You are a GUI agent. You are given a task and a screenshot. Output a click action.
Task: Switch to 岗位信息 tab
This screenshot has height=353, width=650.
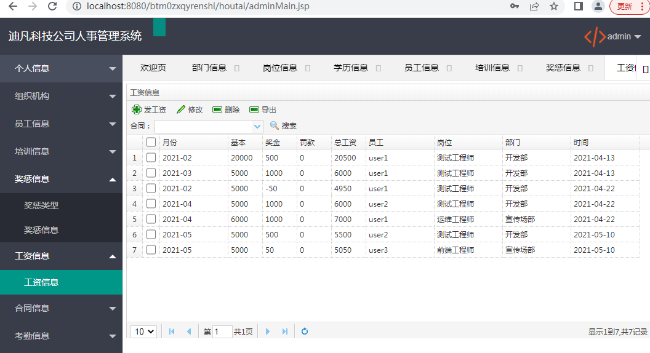(280, 68)
